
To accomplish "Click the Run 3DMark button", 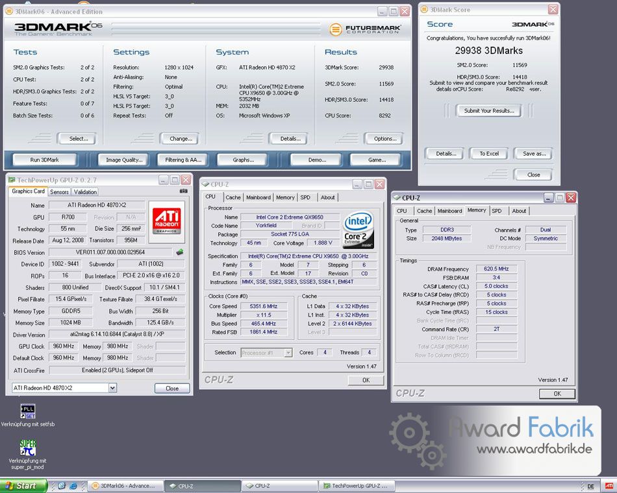I will pyautogui.click(x=44, y=160).
